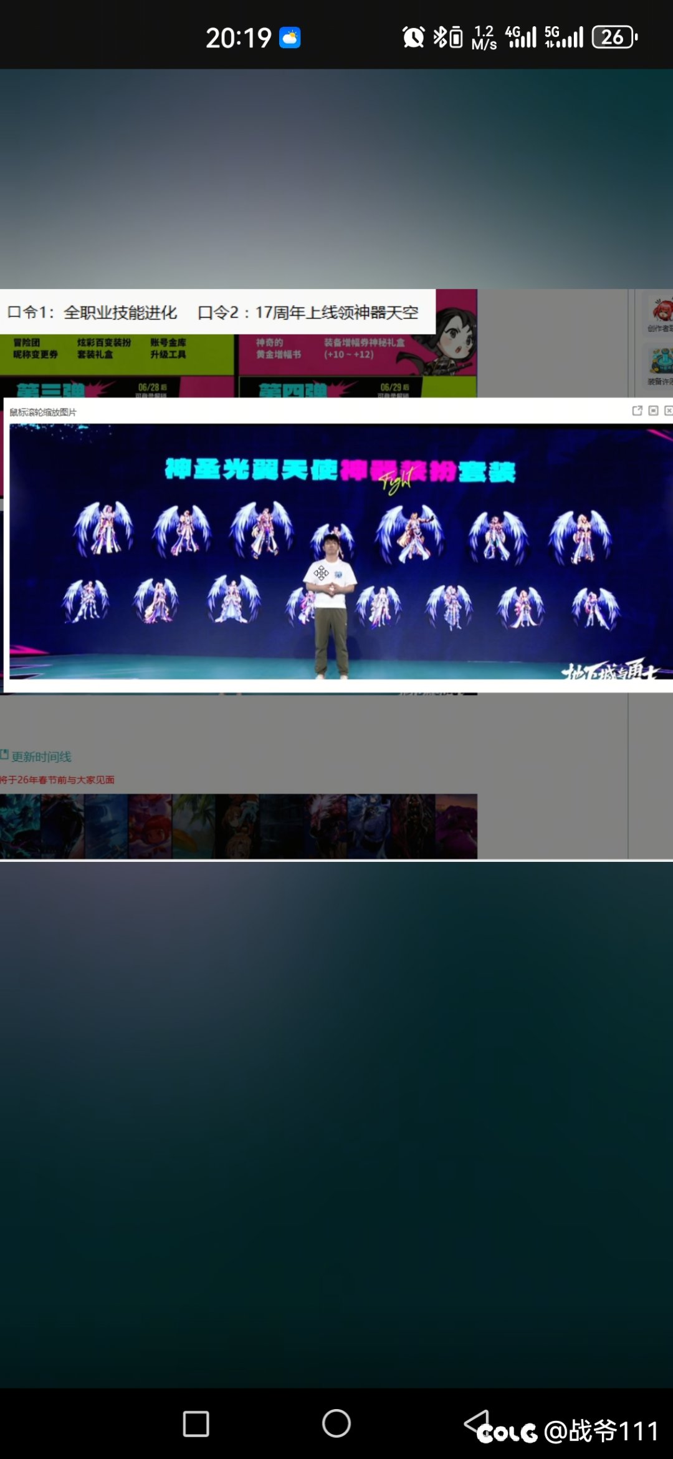This screenshot has height=1459, width=673.
Task: Tap the character banner strip thumbnail
Action: (239, 826)
